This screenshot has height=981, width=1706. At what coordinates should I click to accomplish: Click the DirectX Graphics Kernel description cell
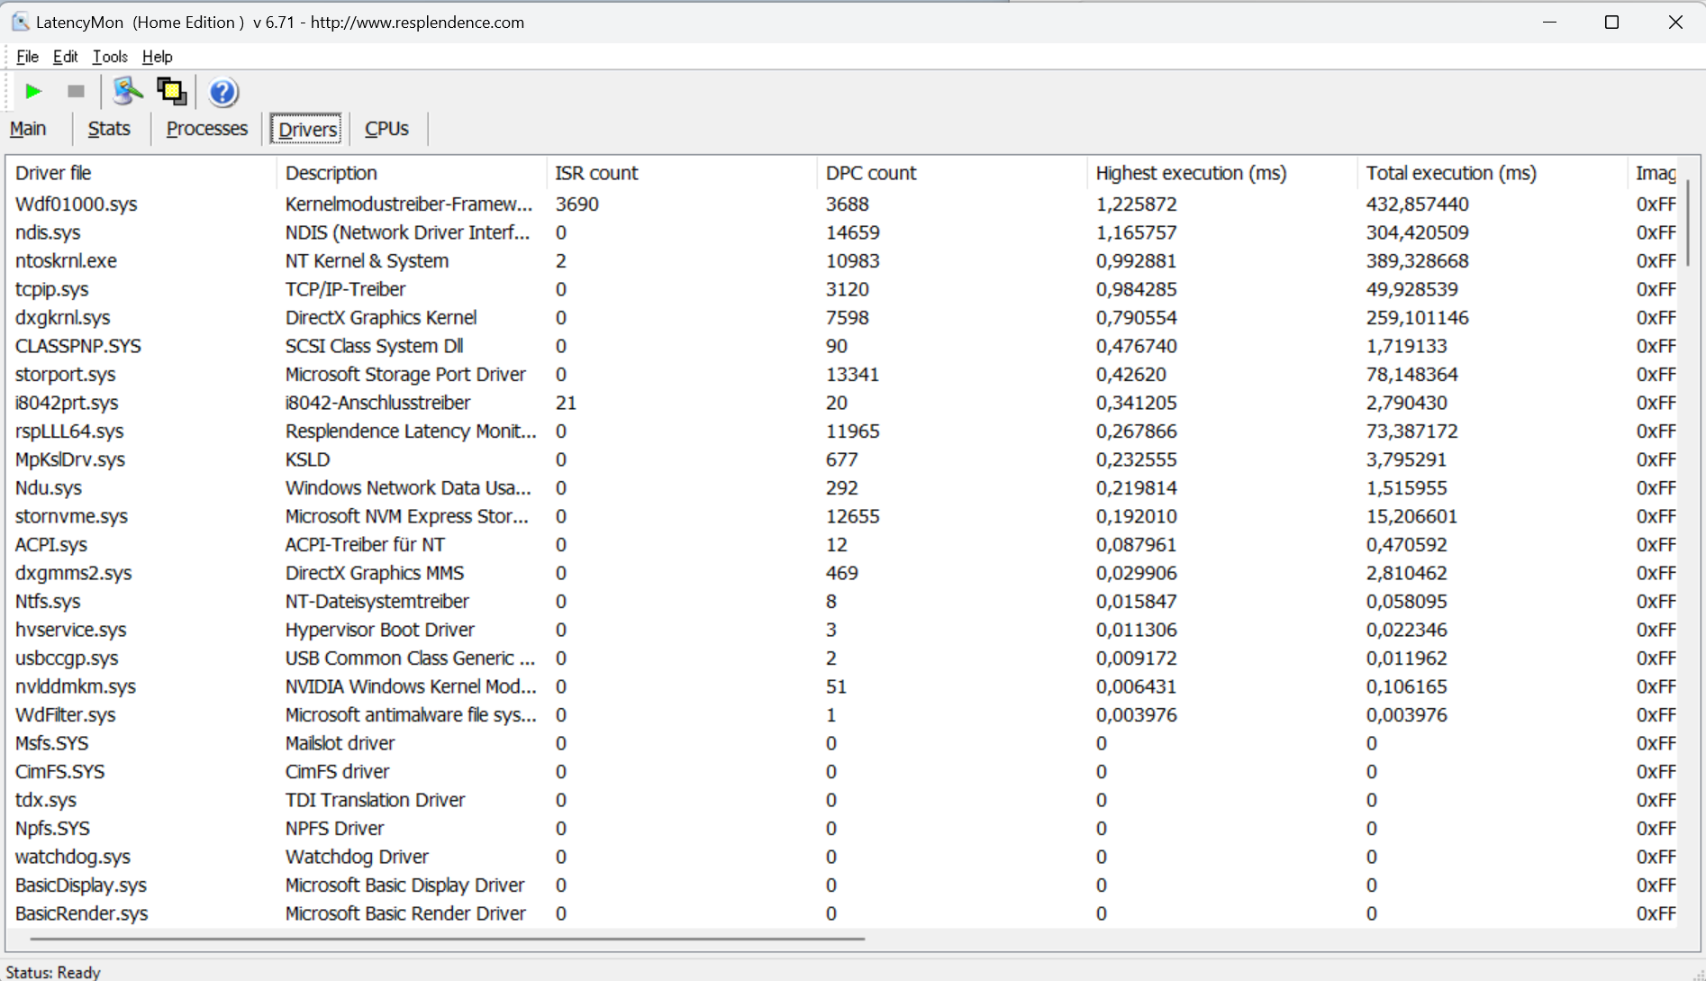pyautogui.click(x=381, y=318)
